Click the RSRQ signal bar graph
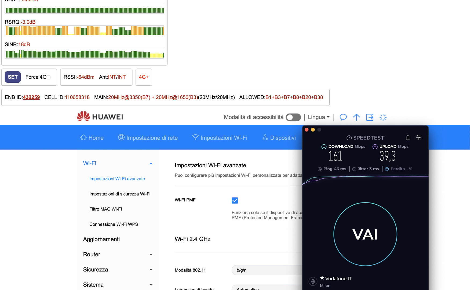The height and width of the screenshot is (290, 470). click(x=84, y=31)
